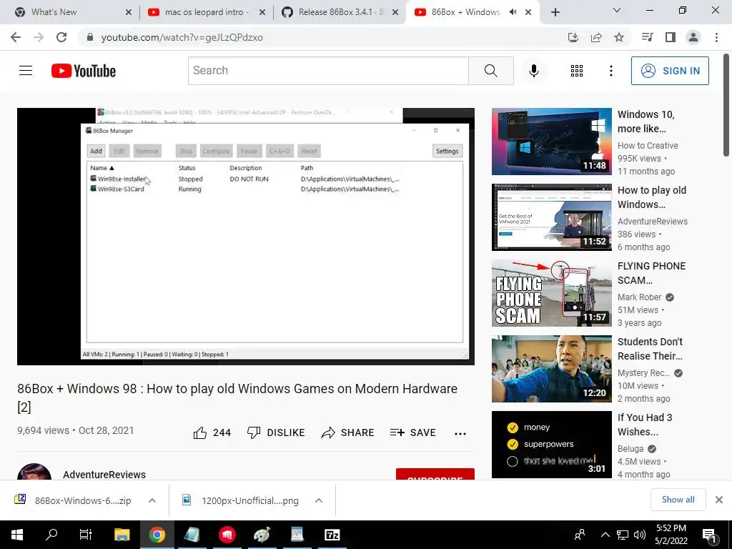Open Mark Rober channel link

tap(639, 297)
